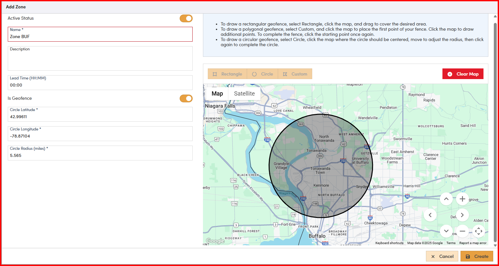
Task: Focus the Description text area
Action: click(100, 60)
